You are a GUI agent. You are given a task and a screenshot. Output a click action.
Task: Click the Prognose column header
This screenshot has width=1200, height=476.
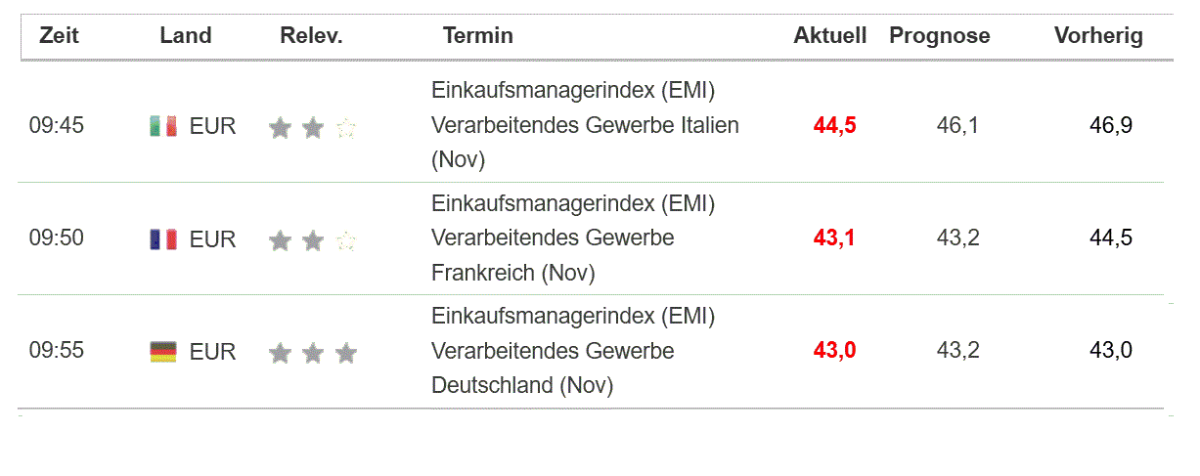(939, 36)
